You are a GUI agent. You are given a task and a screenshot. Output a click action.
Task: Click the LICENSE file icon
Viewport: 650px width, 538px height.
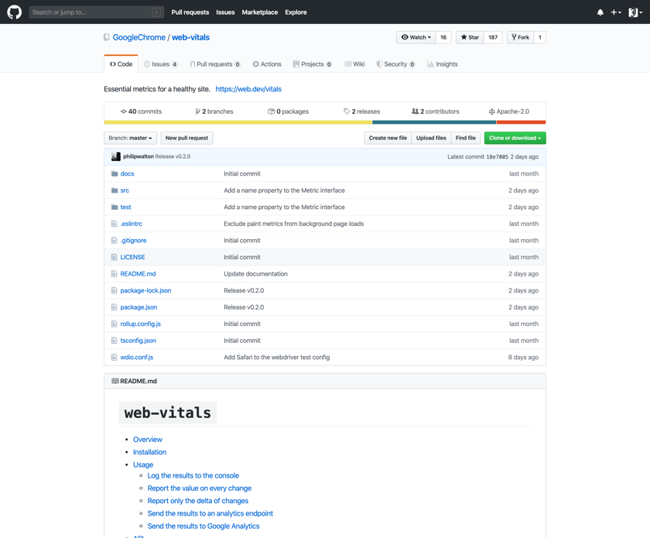pyautogui.click(x=114, y=257)
